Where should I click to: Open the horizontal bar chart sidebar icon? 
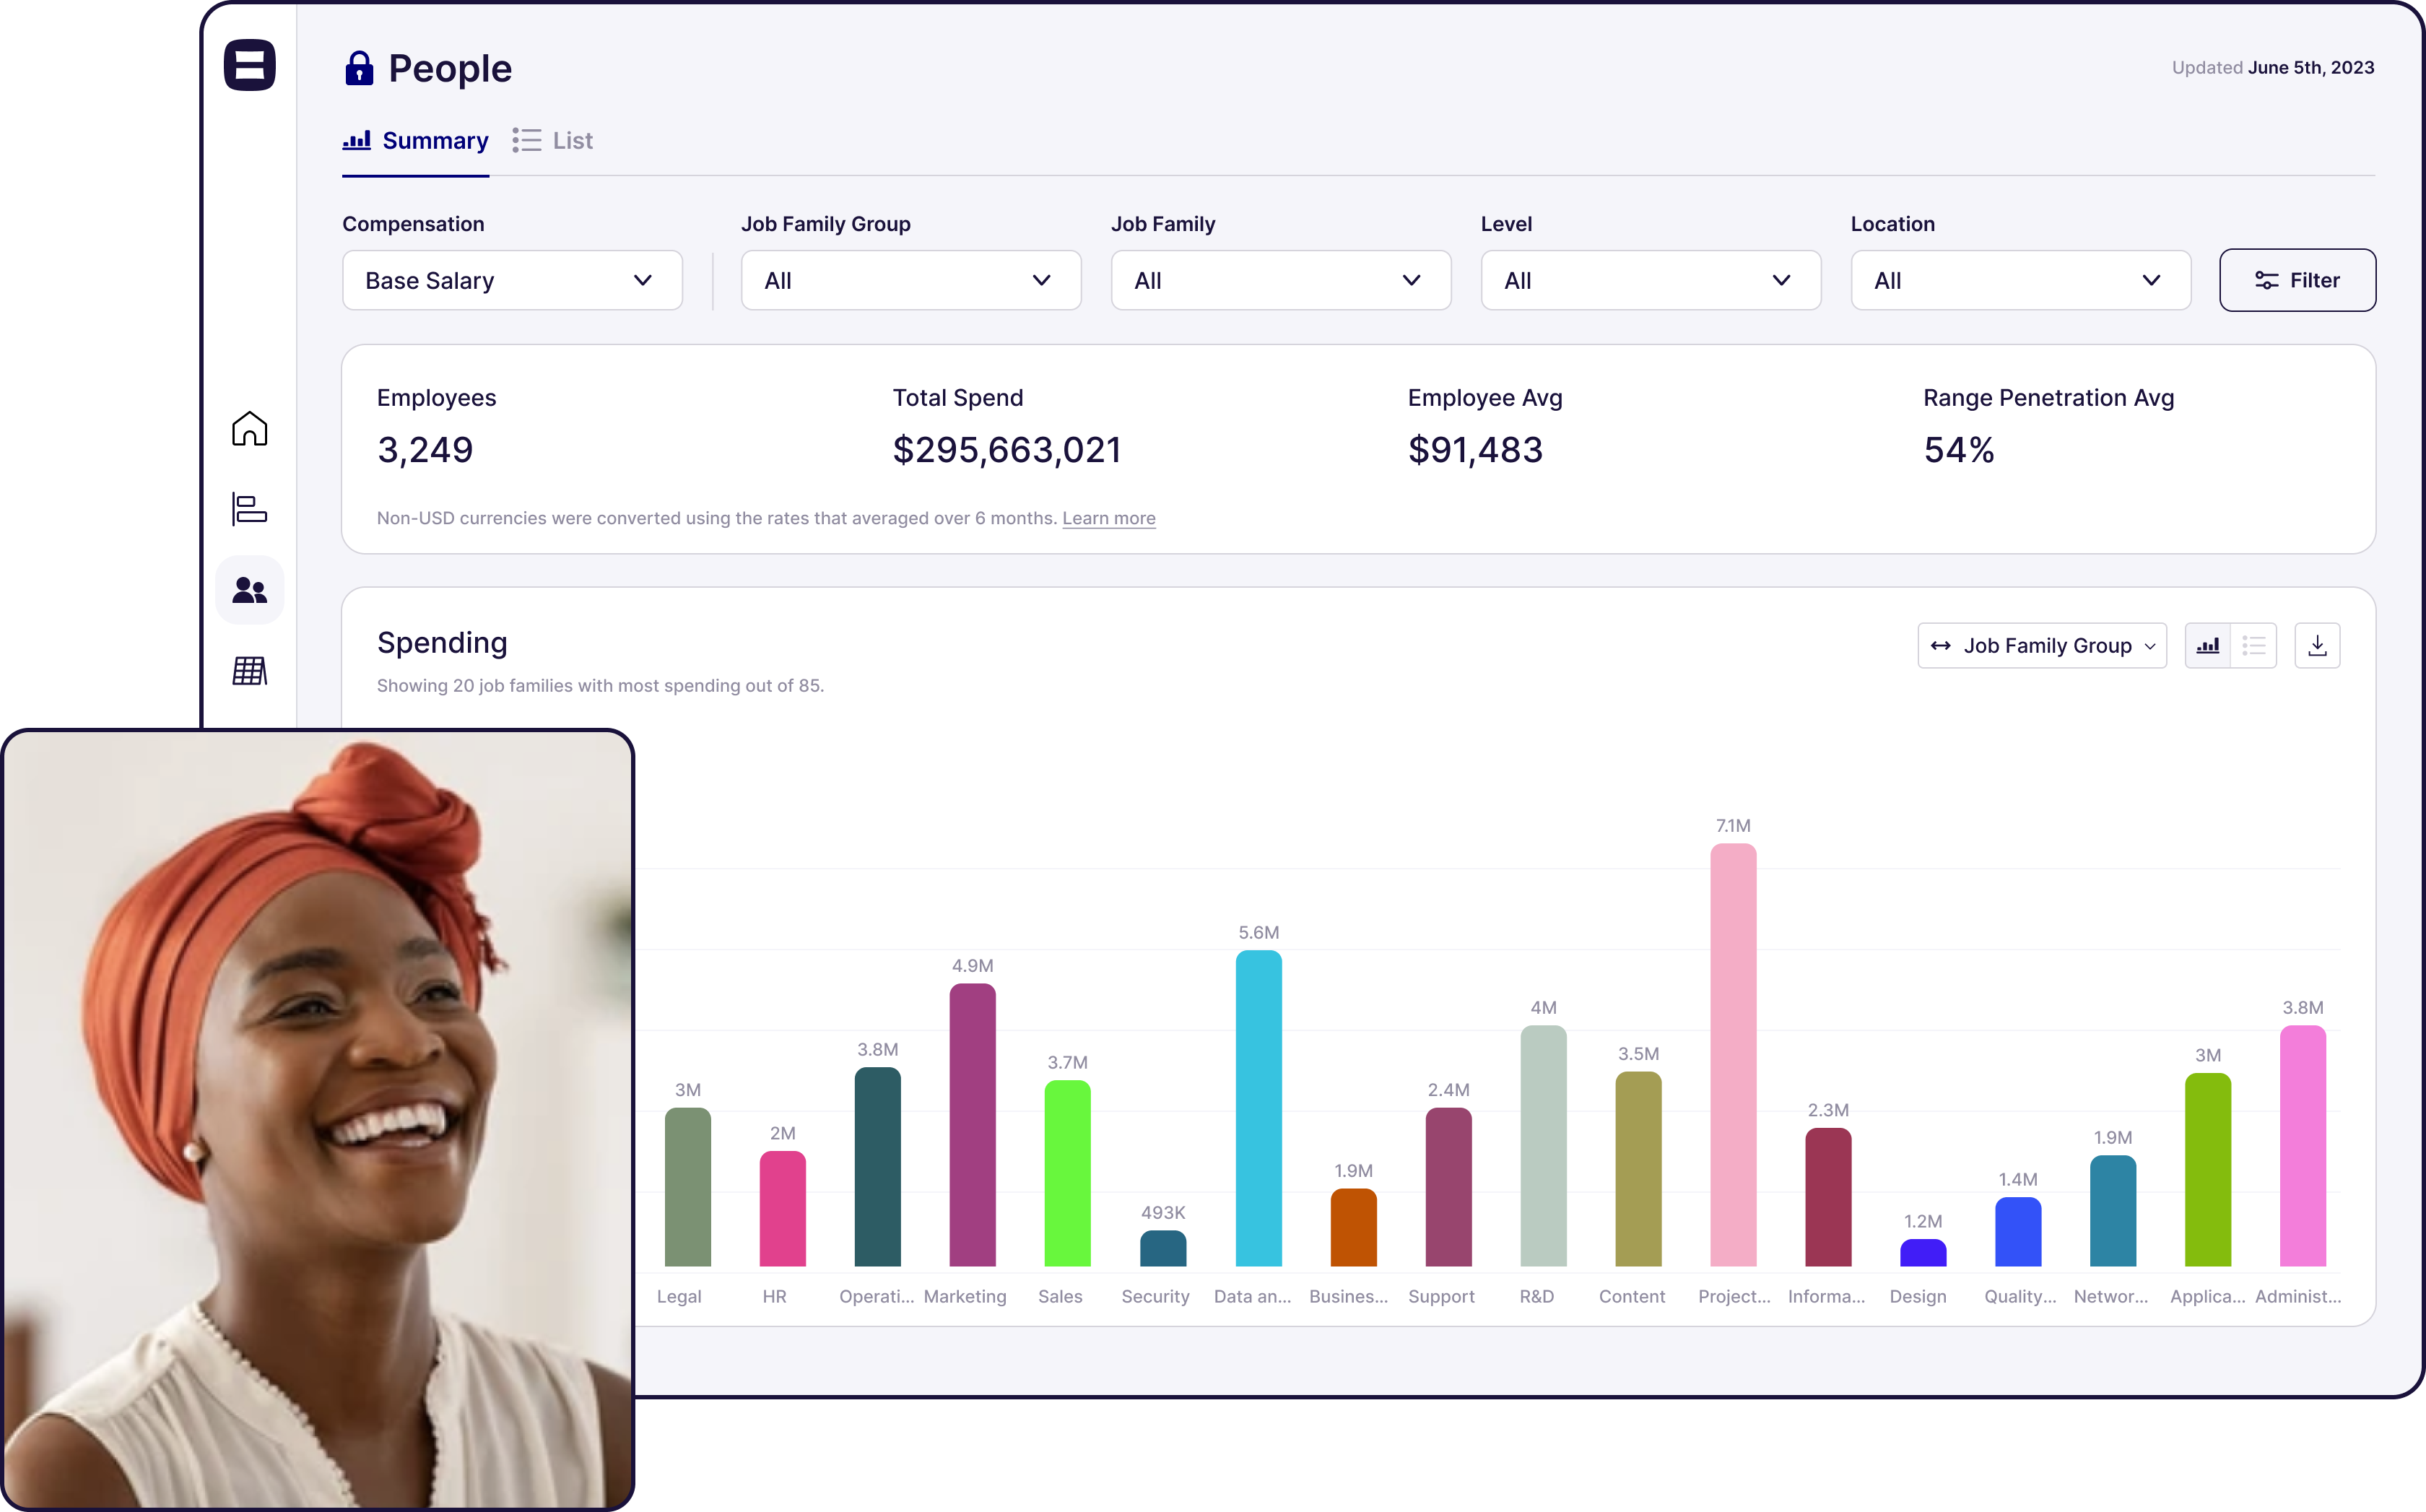click(249, 509)
